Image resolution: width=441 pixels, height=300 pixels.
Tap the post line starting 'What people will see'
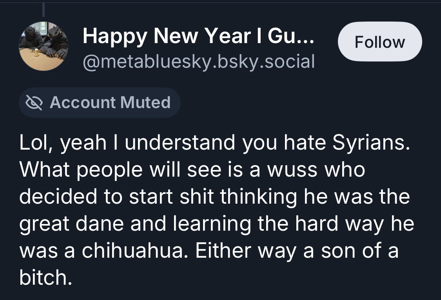coord(192,170)
